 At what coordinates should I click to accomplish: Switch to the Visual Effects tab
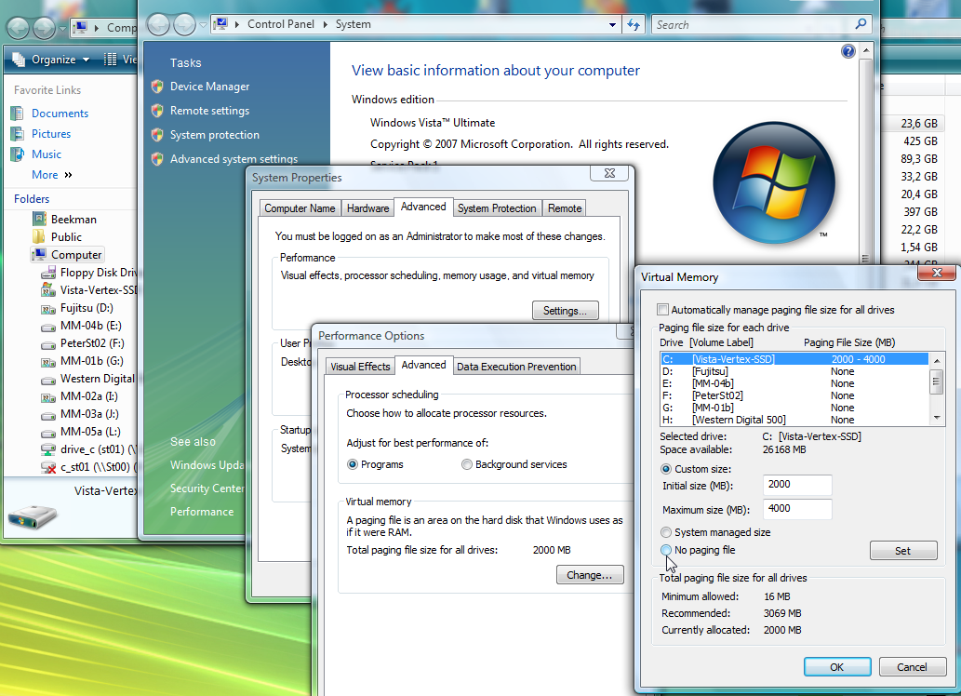coord(360,366)
